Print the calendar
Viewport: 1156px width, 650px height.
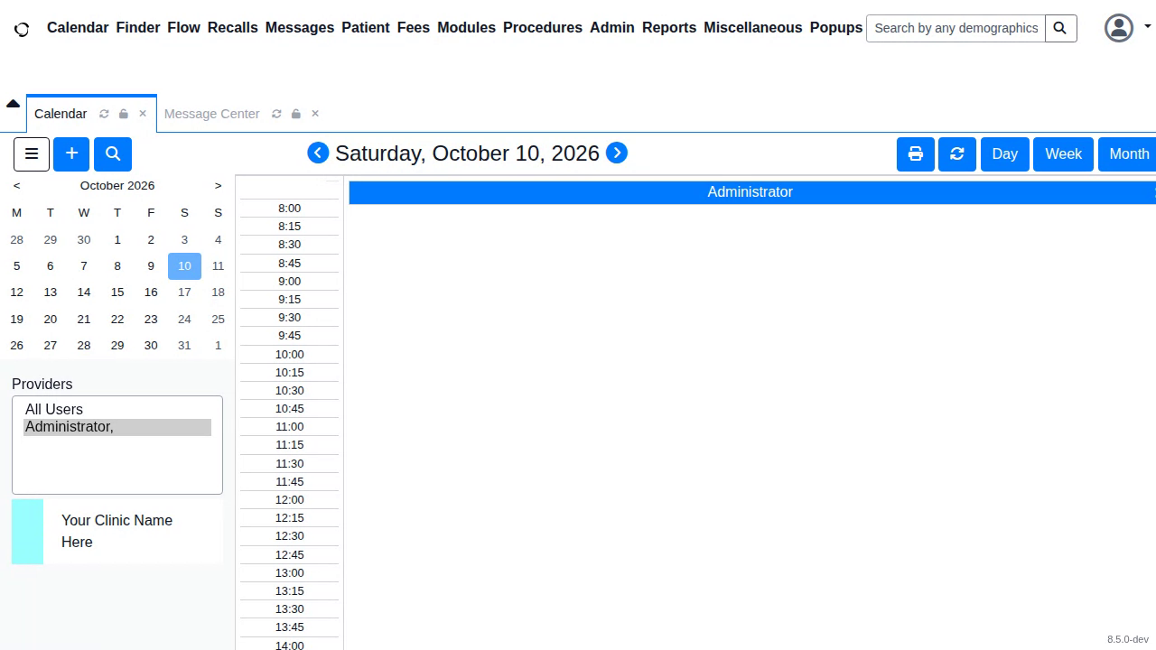click(x=916, y=153)
